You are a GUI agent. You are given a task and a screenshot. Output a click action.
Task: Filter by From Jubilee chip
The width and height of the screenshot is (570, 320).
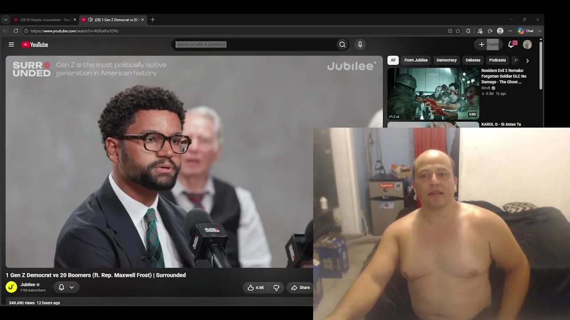(x=416, y=60)
